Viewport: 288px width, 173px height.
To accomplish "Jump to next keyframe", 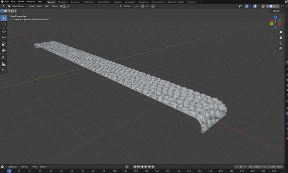I will [149, 167].
